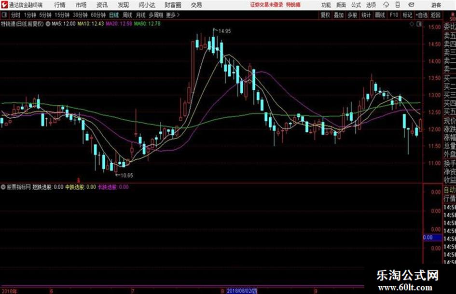Viewport: 456px width, 294px height.
Task: Switch to the 30分钟 period tab
Action: 80,15
